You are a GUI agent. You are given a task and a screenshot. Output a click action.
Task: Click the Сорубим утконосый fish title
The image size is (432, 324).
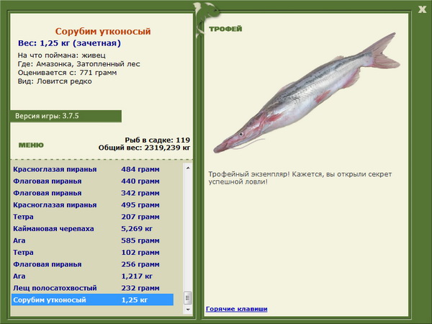click(103, 32)
